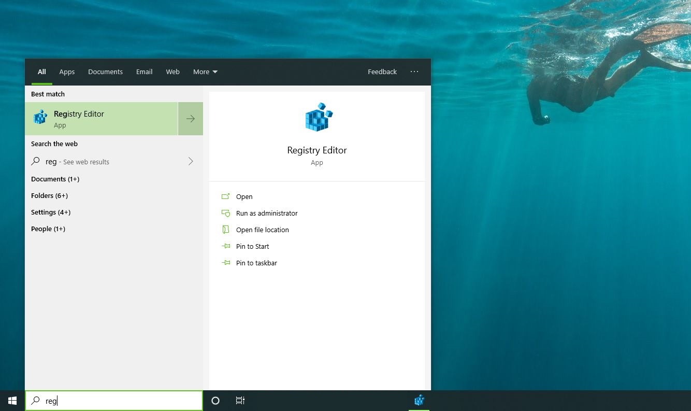Open the More filter dropdown
This screenshot has height=411, width=691.
pos(205,72)
